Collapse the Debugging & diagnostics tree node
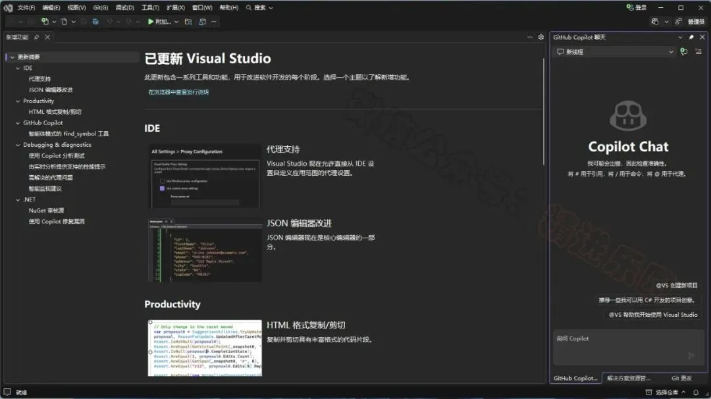The width and height of the screenshot is (711, 399). click(x=18, y=145)
